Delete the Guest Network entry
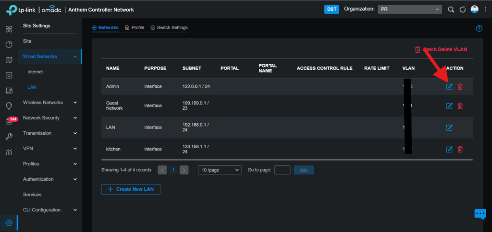The width and height of the screenshot is (492, 232). [460, 106]
